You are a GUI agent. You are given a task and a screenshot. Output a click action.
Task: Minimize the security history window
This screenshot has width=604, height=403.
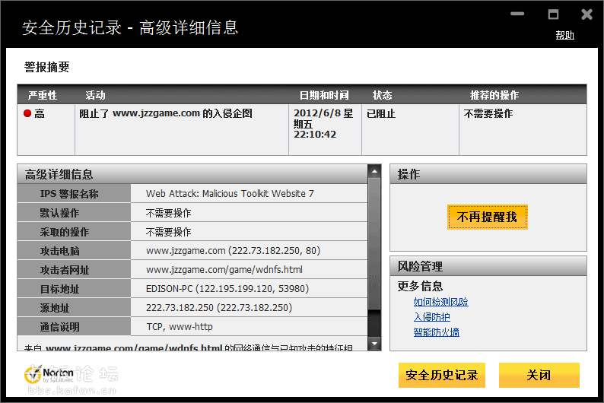click(520, 14)
